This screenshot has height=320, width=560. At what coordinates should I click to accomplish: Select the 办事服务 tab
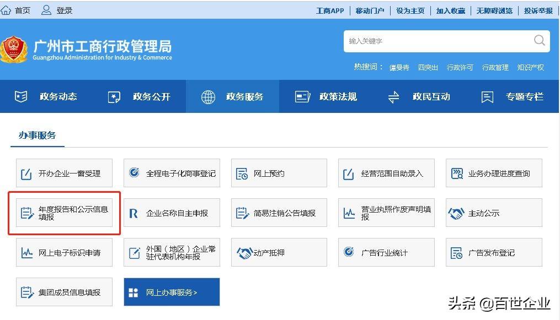[37, 135]
